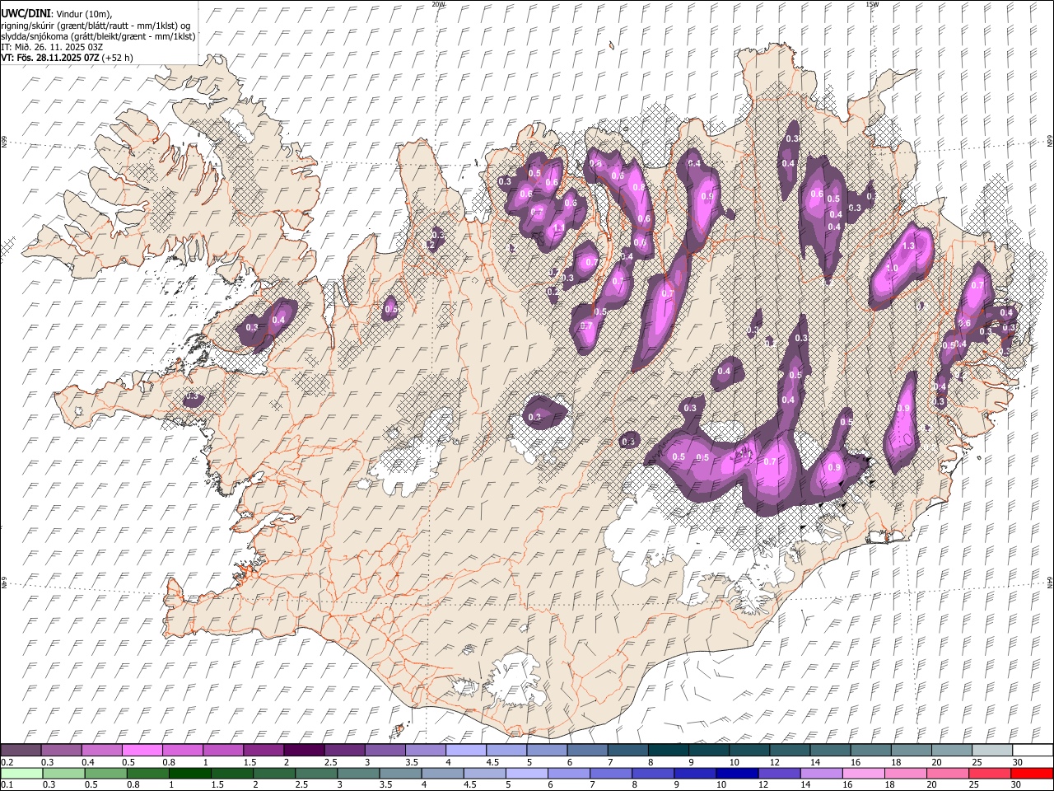
Task: Click the '20W' longitude label
Action: pos(438,4)
